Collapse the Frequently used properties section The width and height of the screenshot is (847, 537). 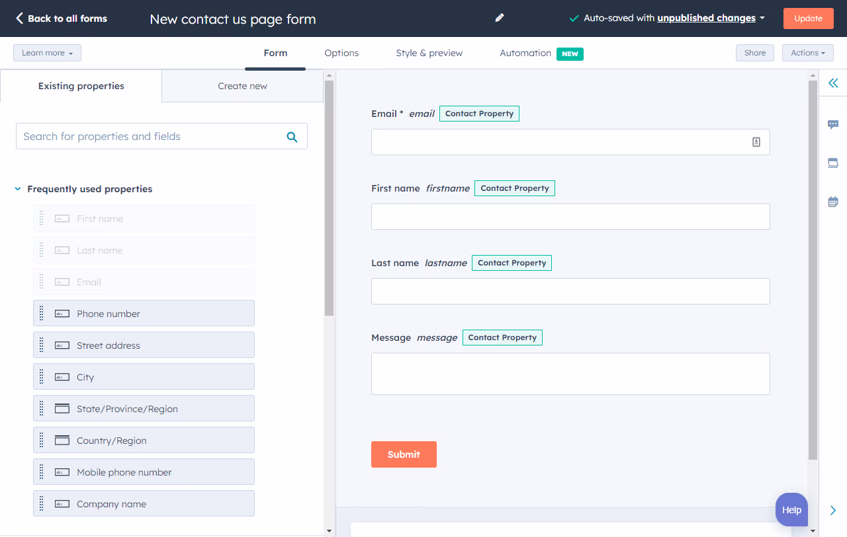[18, 189]
